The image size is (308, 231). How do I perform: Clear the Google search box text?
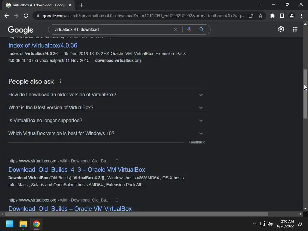[176, 29]
